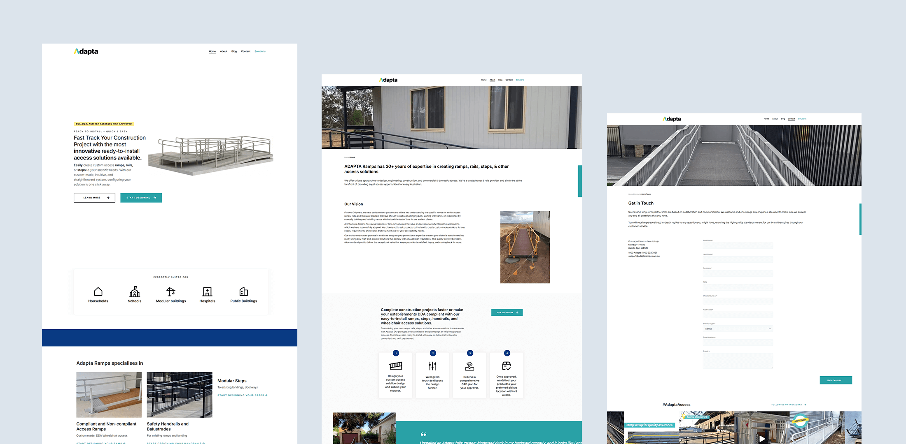Click into the First Name field

coord(738,246)
